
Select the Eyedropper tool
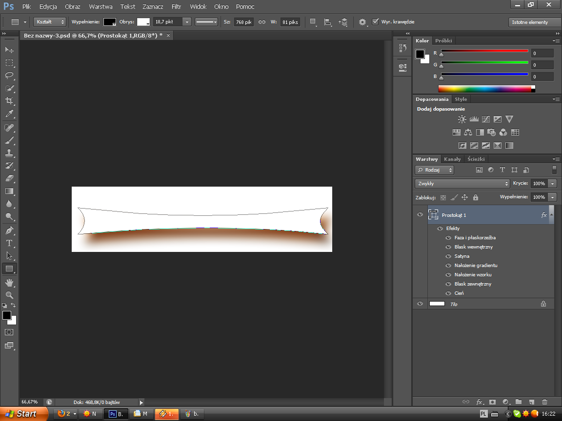click(9, 114)
